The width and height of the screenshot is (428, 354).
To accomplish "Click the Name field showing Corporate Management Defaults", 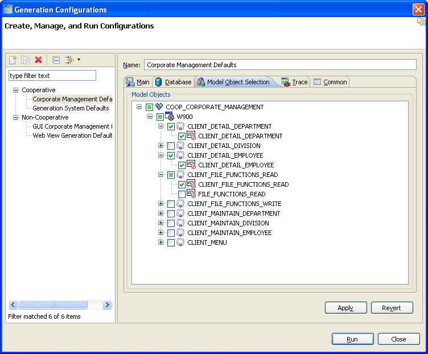I will pyautogui.click(x=280, y=65).
